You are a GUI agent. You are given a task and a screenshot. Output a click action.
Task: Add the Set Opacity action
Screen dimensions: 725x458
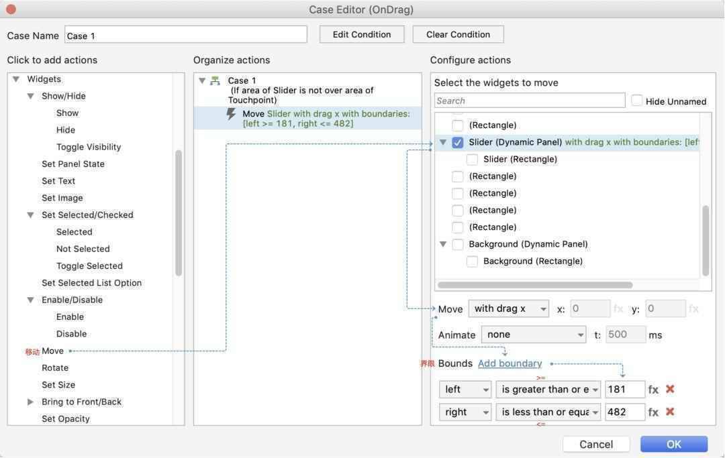[x=66, y=419]
